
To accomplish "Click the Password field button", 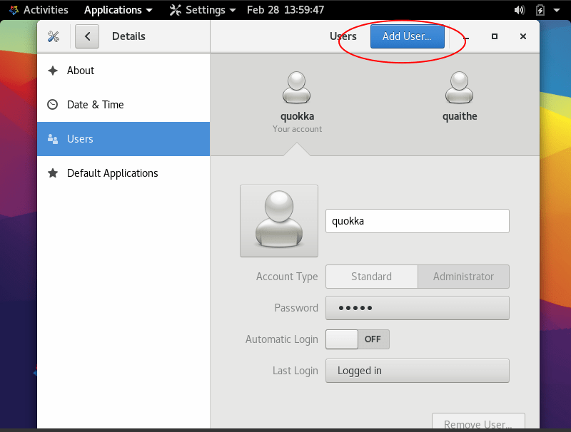I will point(417,308).
